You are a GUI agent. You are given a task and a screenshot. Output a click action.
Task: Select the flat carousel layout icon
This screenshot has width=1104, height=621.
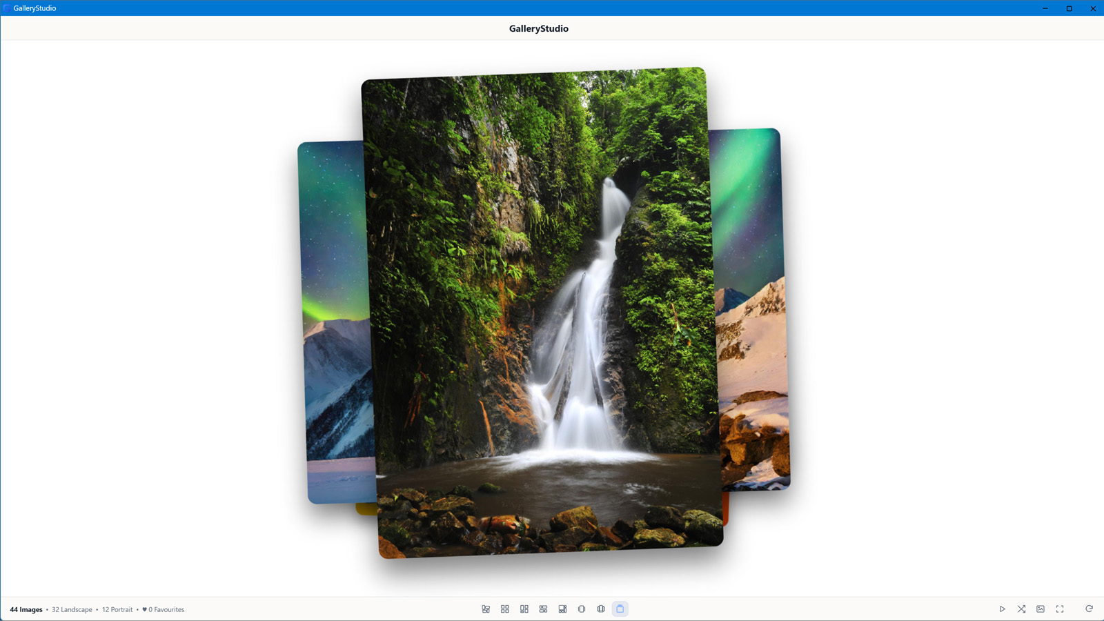tap(582, 609)
